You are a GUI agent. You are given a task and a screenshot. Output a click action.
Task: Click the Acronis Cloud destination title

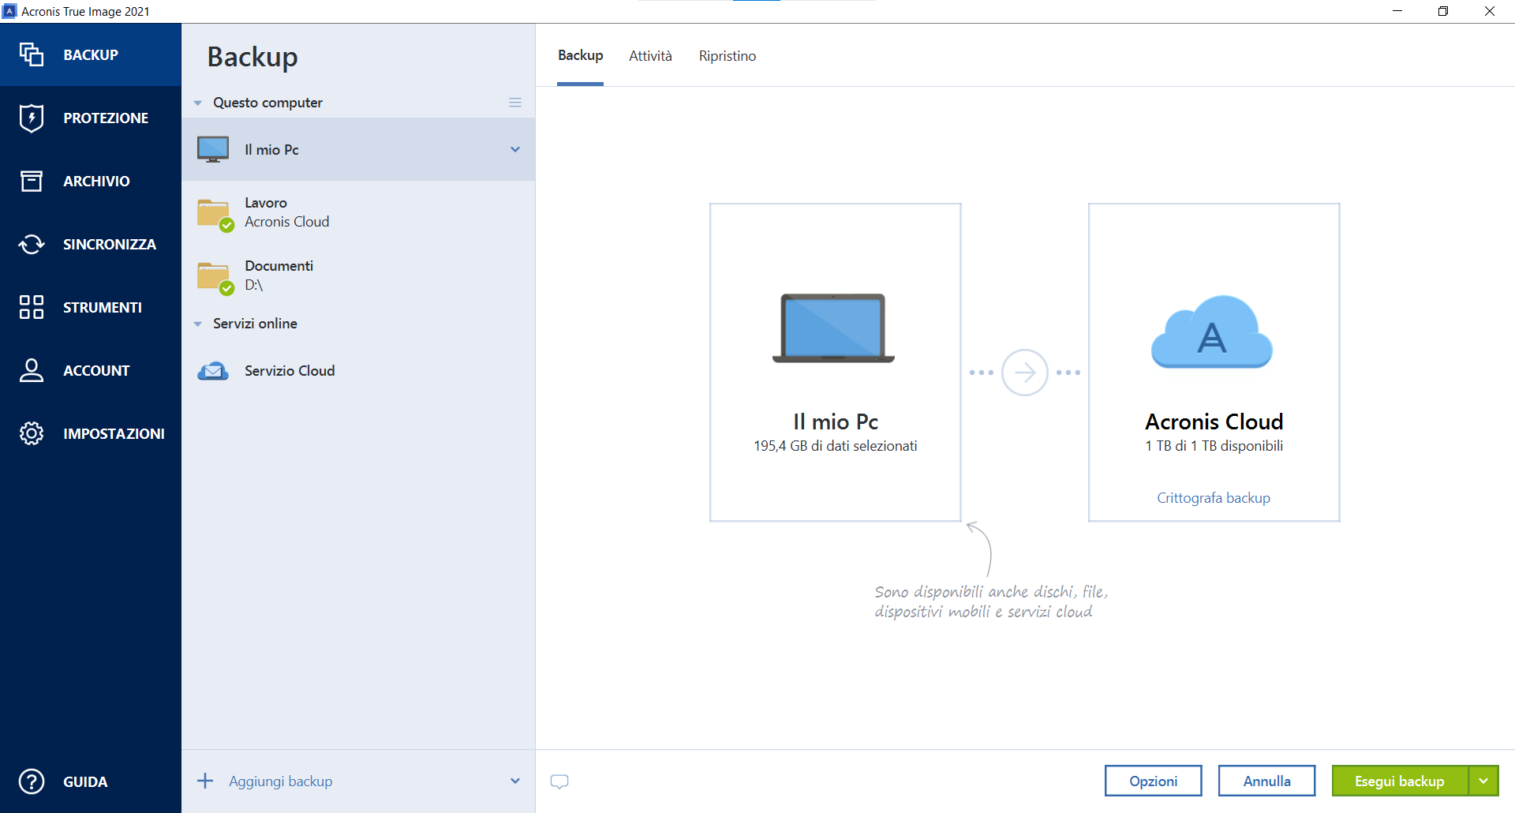pos(1214,421)
